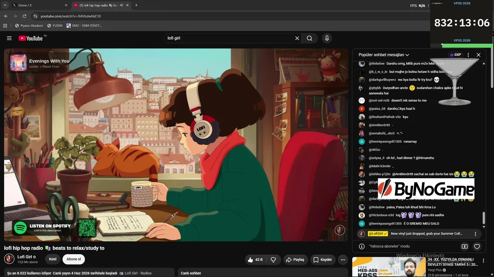494x277 pixels.
Task: Expand the 'Popüler sohbet mesajları' chat filter
Action: 384,55
